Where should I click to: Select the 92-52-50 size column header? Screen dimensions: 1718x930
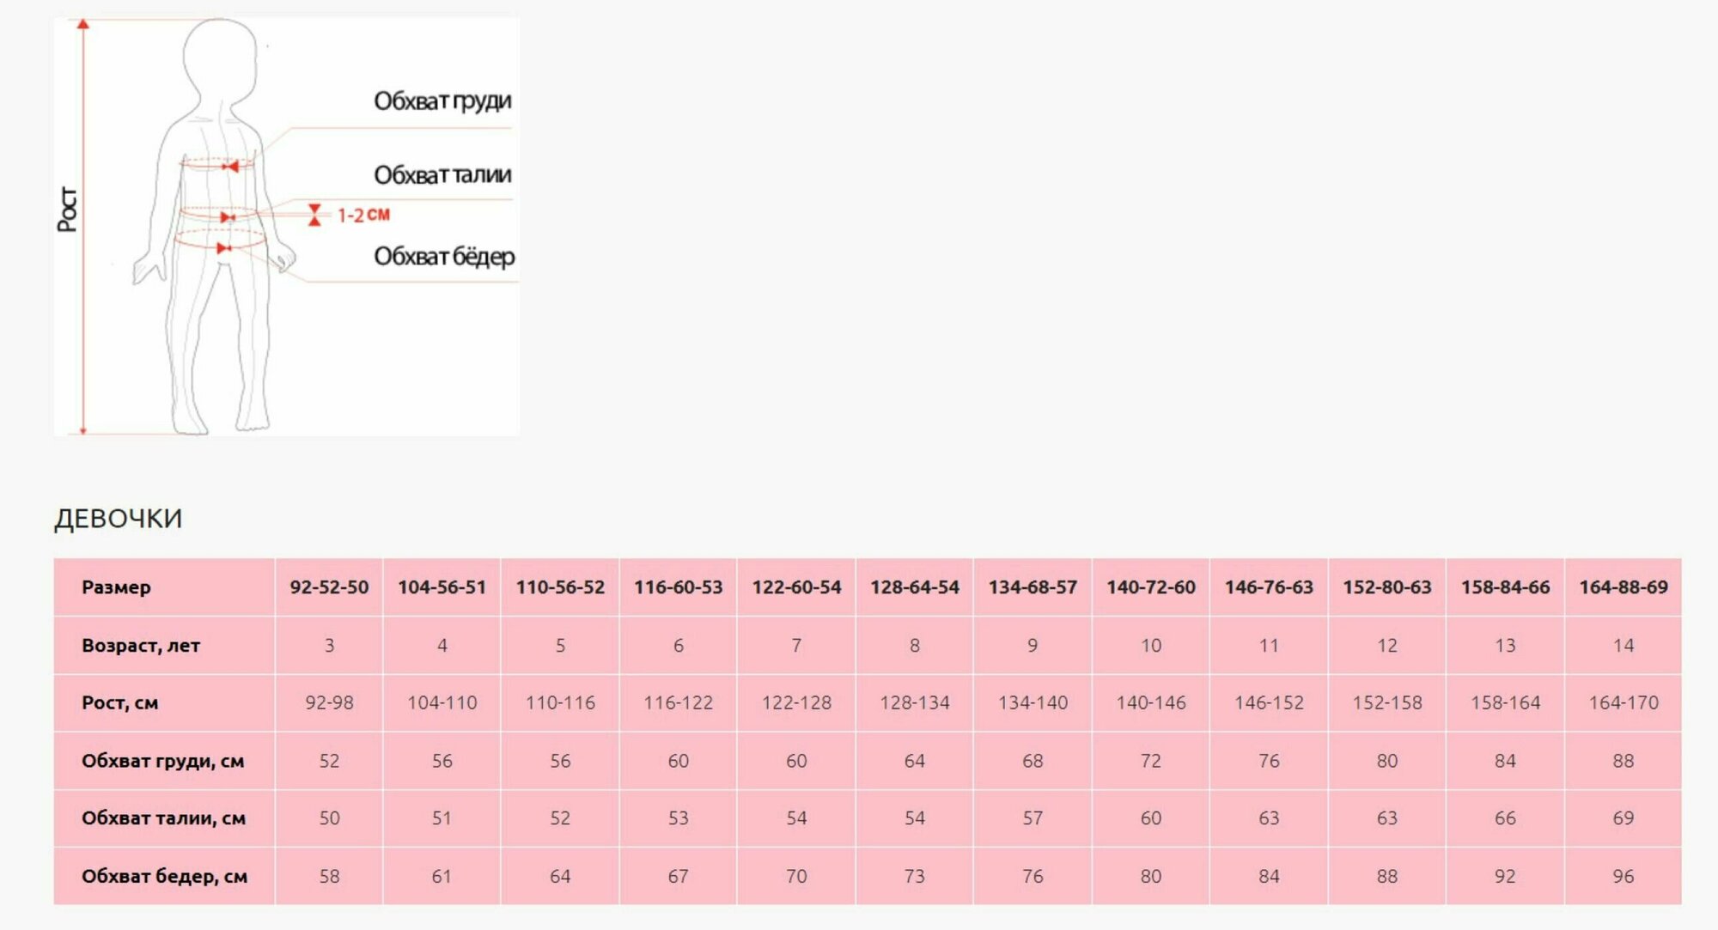coord(329,587)
